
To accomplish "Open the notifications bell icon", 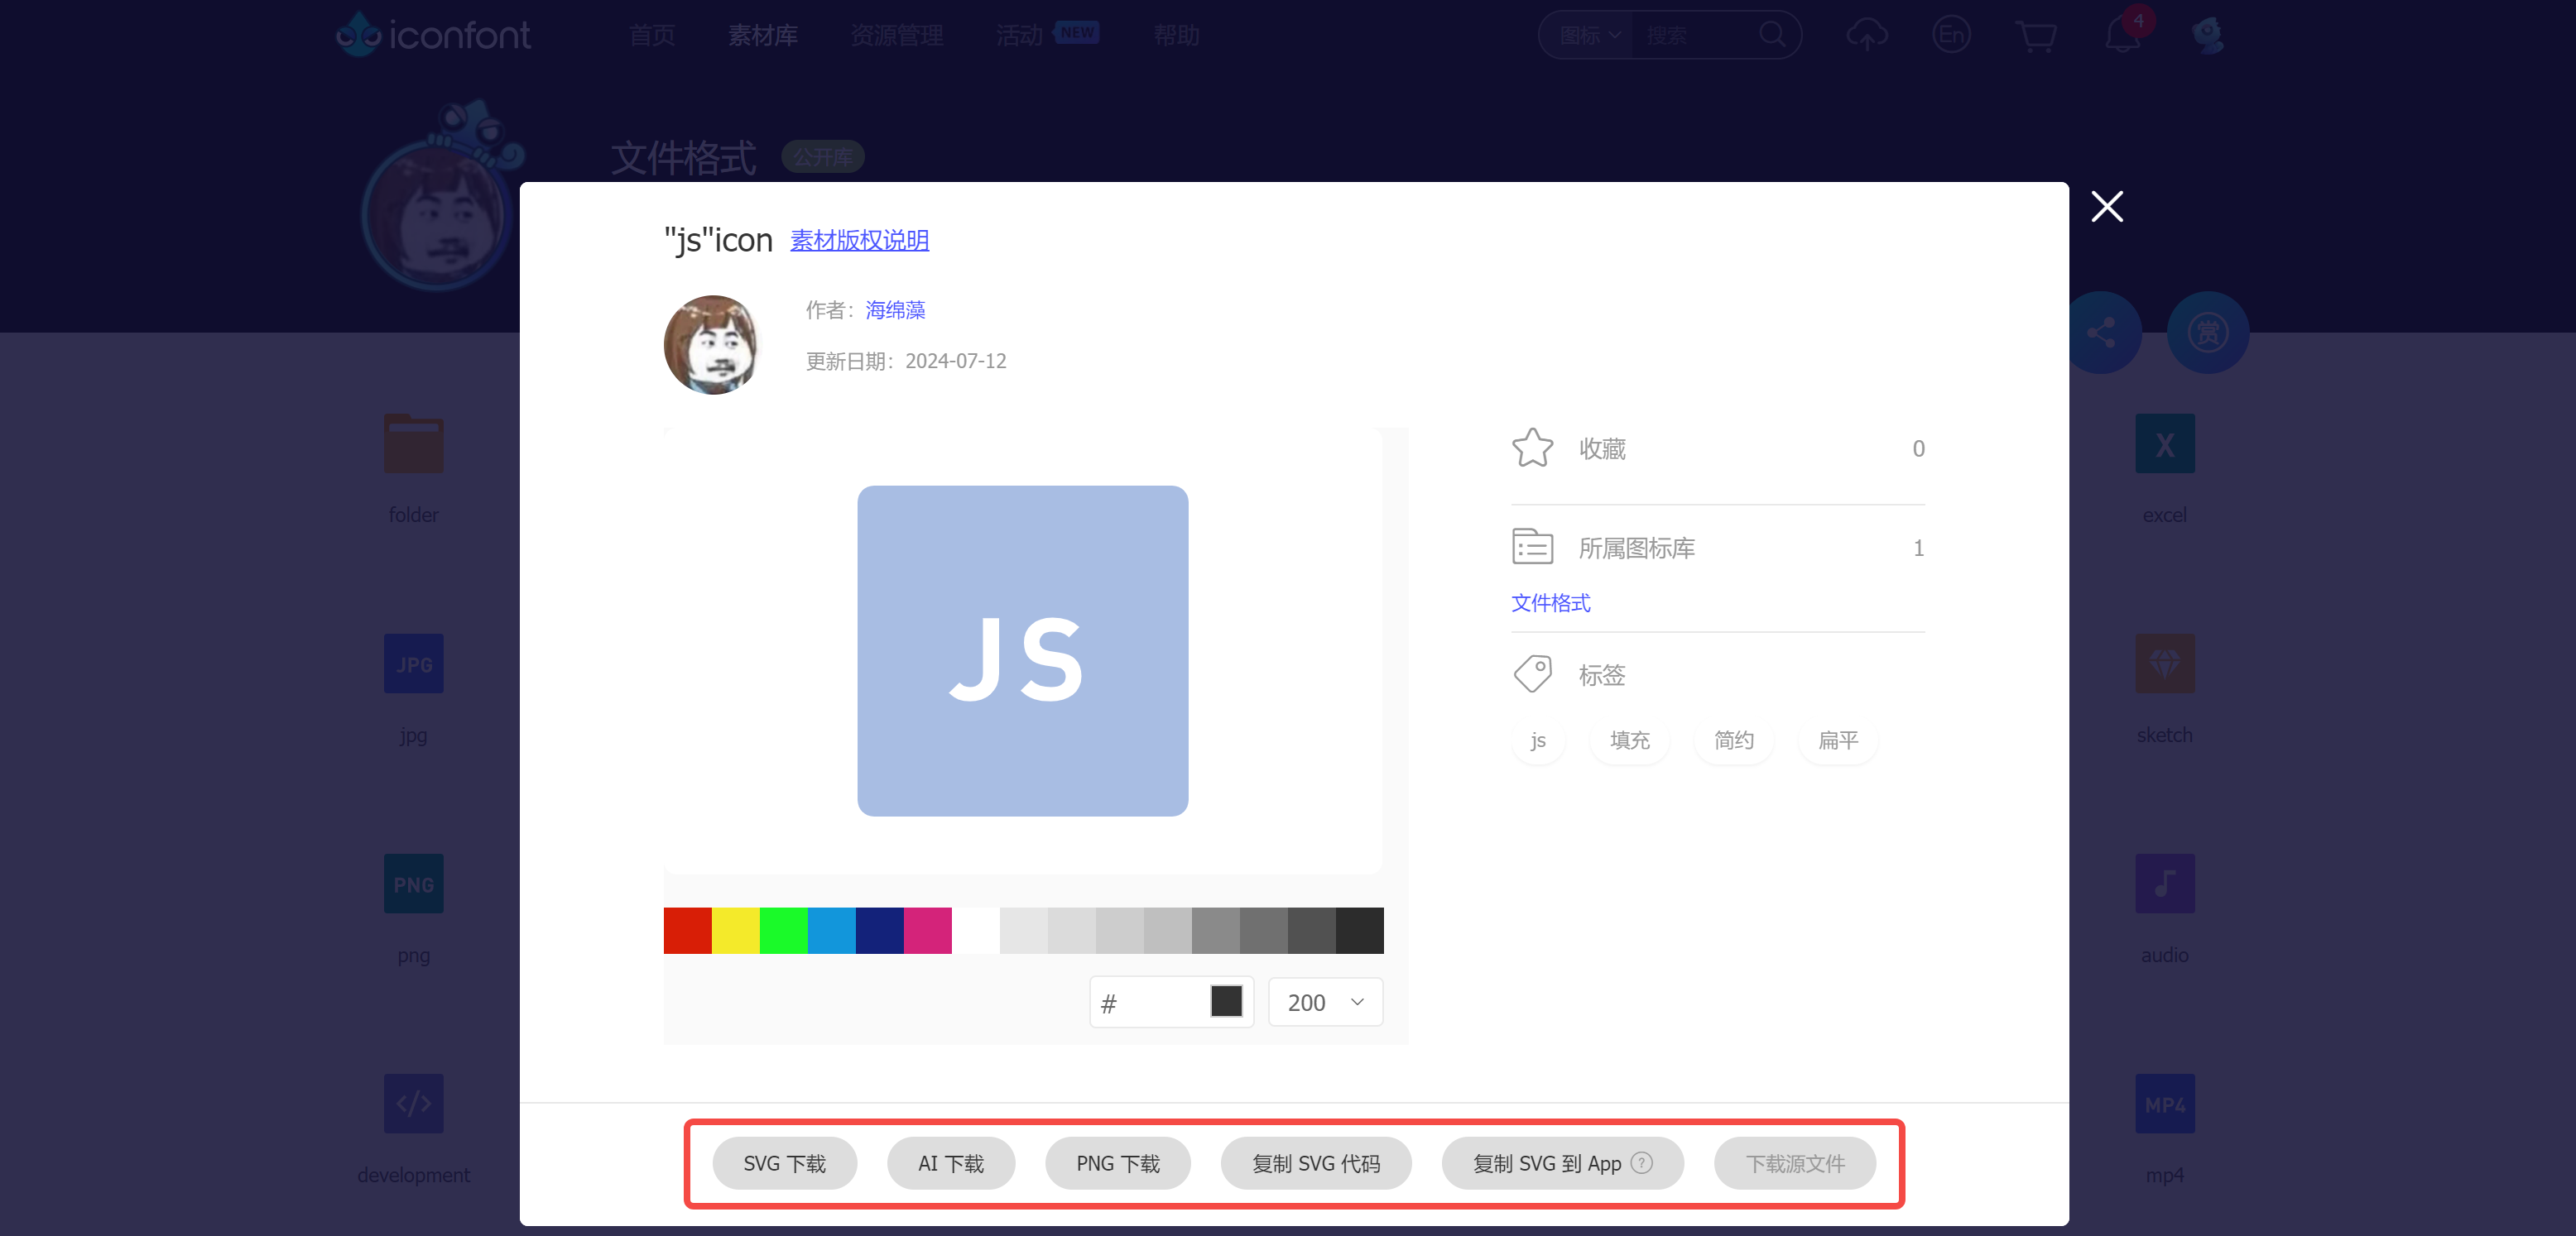I will pyautogui.click(x=2122, y=36).
